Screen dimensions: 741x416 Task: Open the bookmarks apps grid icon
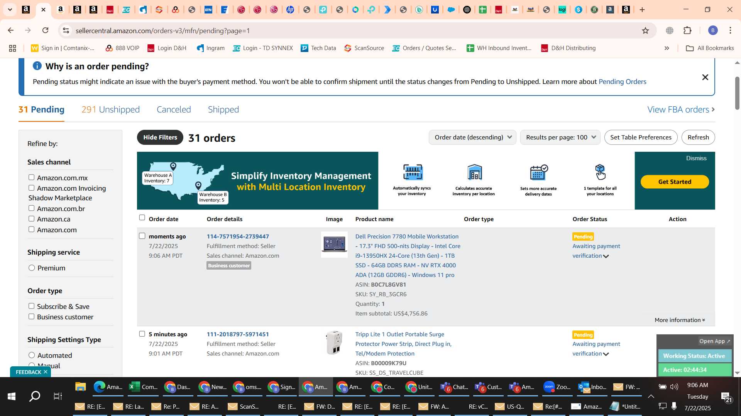click(12, 48)
